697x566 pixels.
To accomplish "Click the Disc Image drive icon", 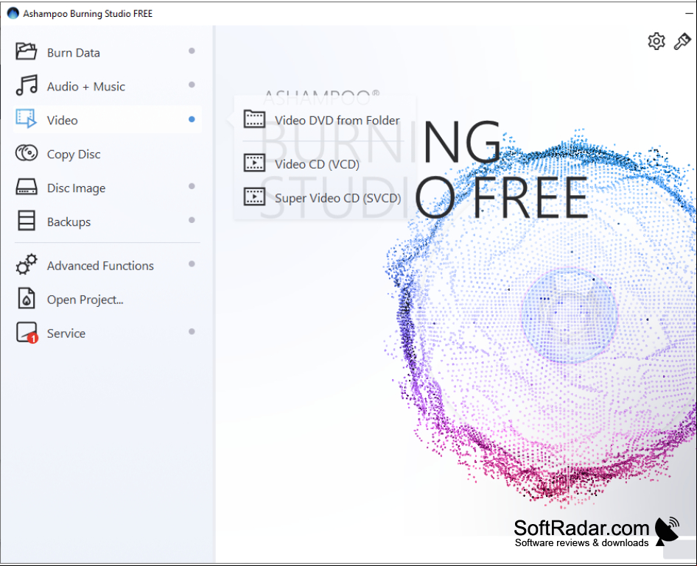I will [x=27, y=187].
